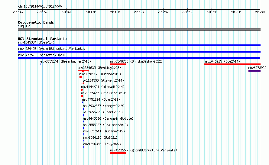Click the 79118k ruler tick label
269x165 pixels.
point(115,12)
